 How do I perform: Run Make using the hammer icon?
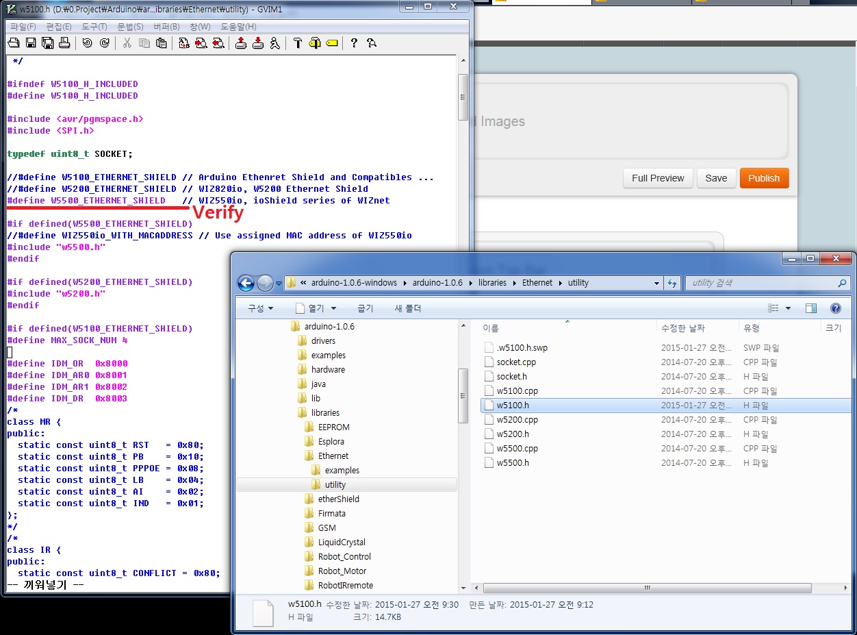point(297,43)
